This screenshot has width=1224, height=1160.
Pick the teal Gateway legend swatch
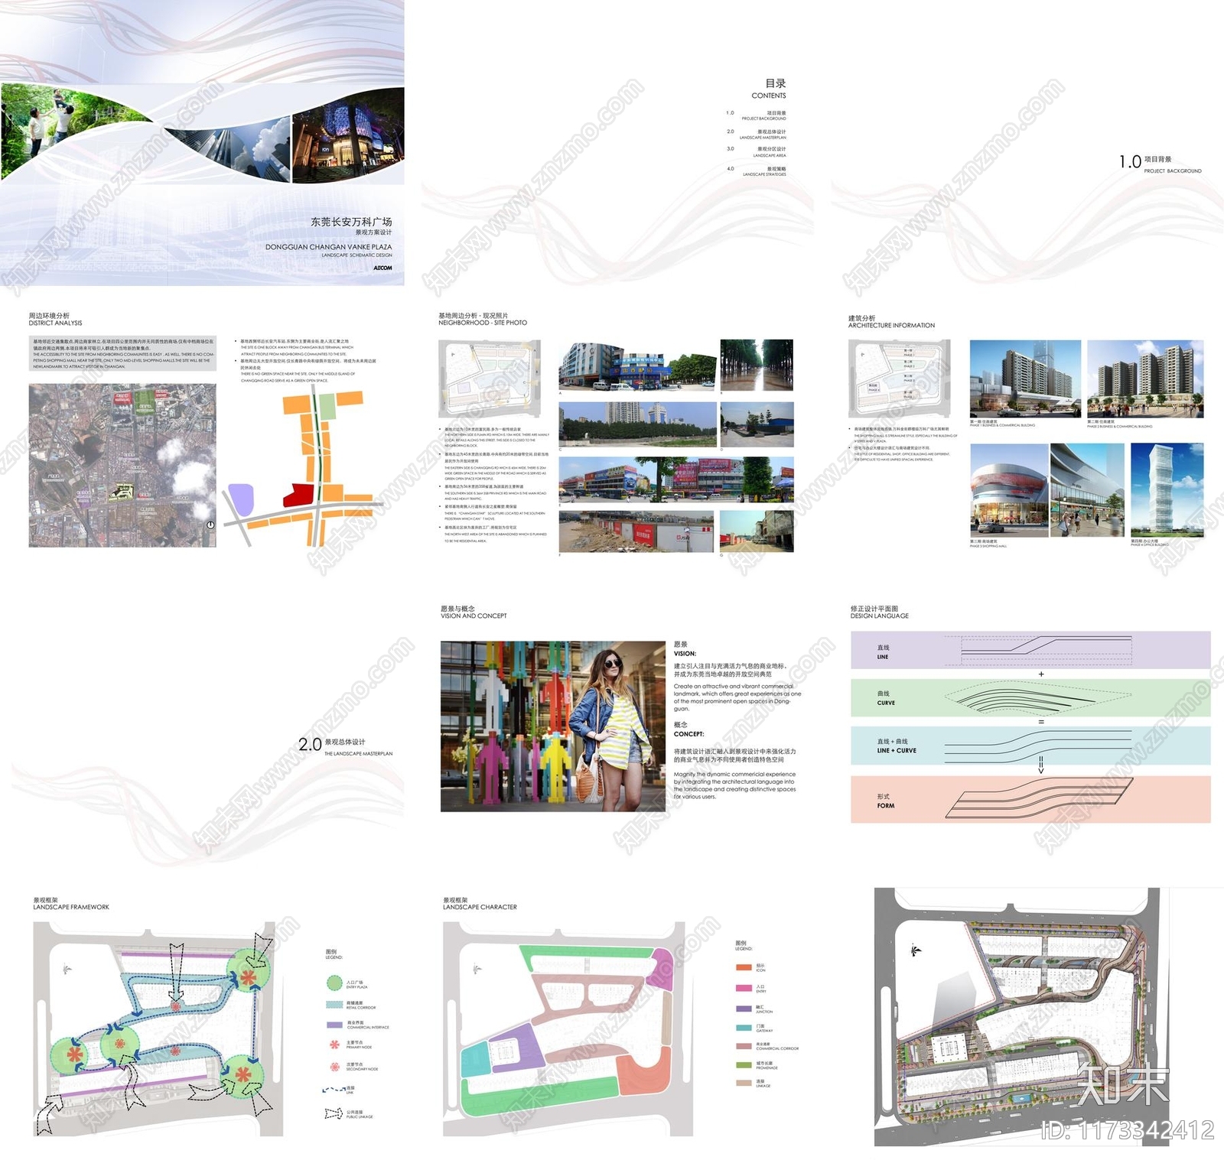744,1028
